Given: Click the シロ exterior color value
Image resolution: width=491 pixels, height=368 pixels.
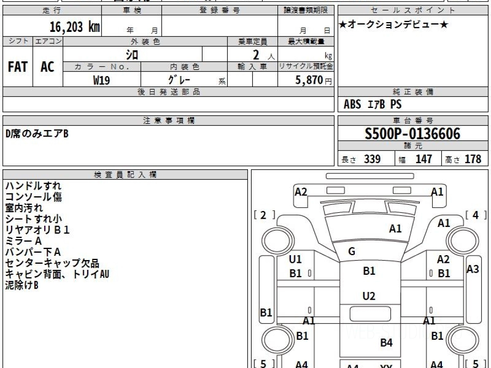Looking at the screenshot, I should point(132,54).
